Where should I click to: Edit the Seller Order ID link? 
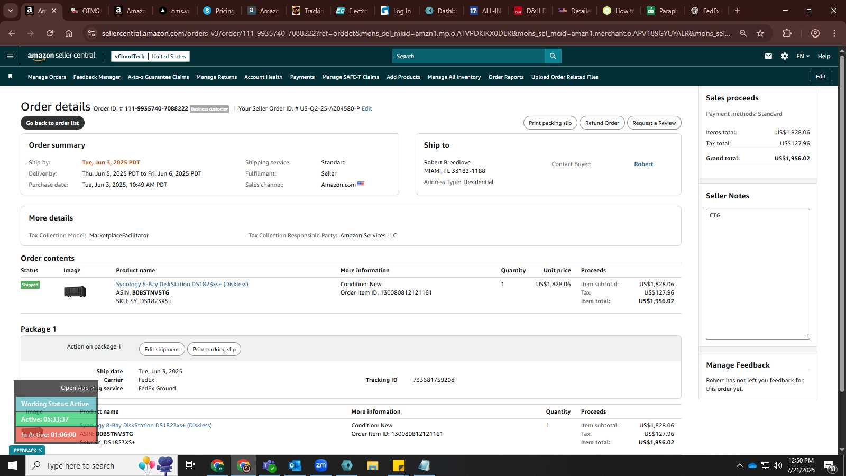[x=366, y=108]
